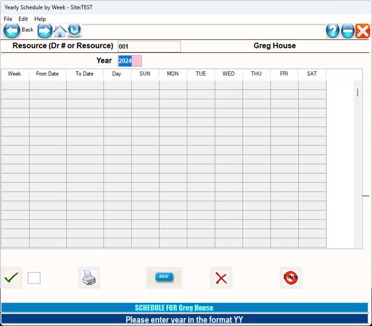The width and height of the screenshot is (372, 326).
Task: Click the green checkmark to confirm
Action: (11, 278)
